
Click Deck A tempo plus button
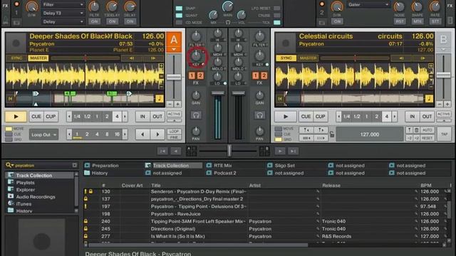[177, 104]
